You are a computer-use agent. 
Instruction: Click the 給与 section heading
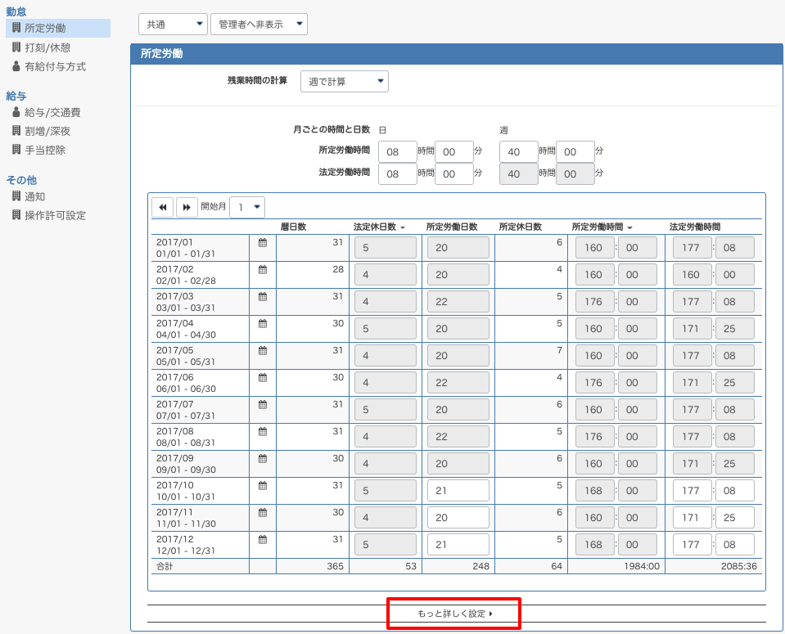(16, 96)
